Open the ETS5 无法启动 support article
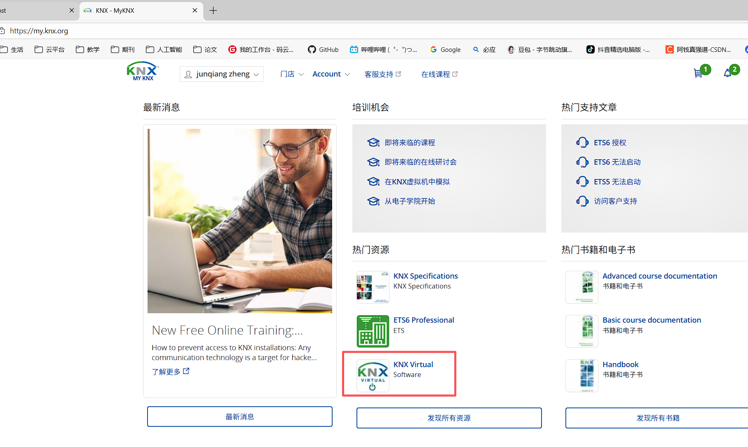The image size is (748, 447). click(x=617, y=182)
